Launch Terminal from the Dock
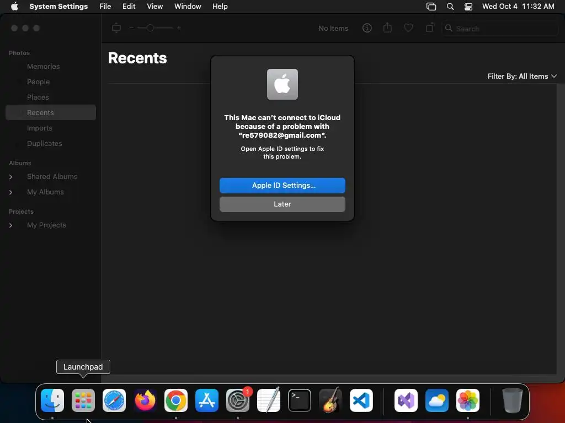Viewport: 565px width, 423px height. tap(300, 400)
